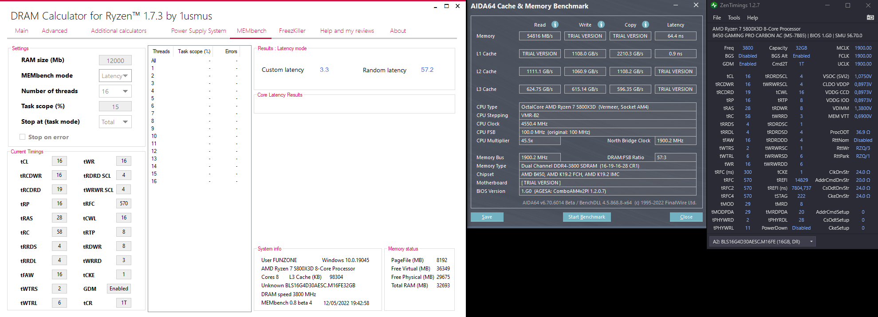Click the DRAM:FSB Ratio 57:3 field
Viewport: 878px width, 317px height.
pyautogui.click(x=675, y=157)
